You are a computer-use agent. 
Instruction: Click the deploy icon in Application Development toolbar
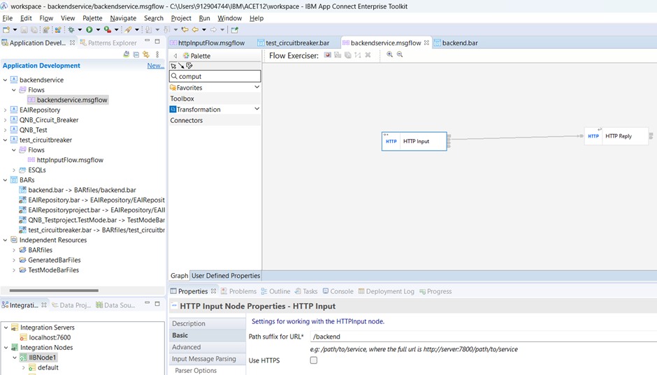126,54
